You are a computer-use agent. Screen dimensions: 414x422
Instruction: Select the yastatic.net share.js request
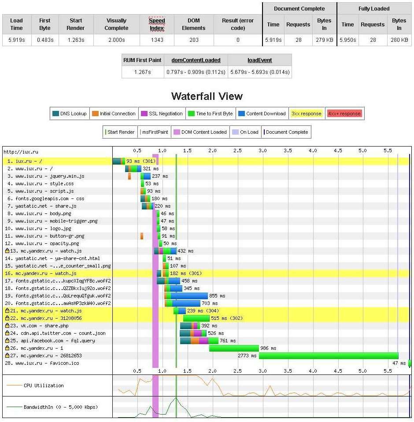206,206
